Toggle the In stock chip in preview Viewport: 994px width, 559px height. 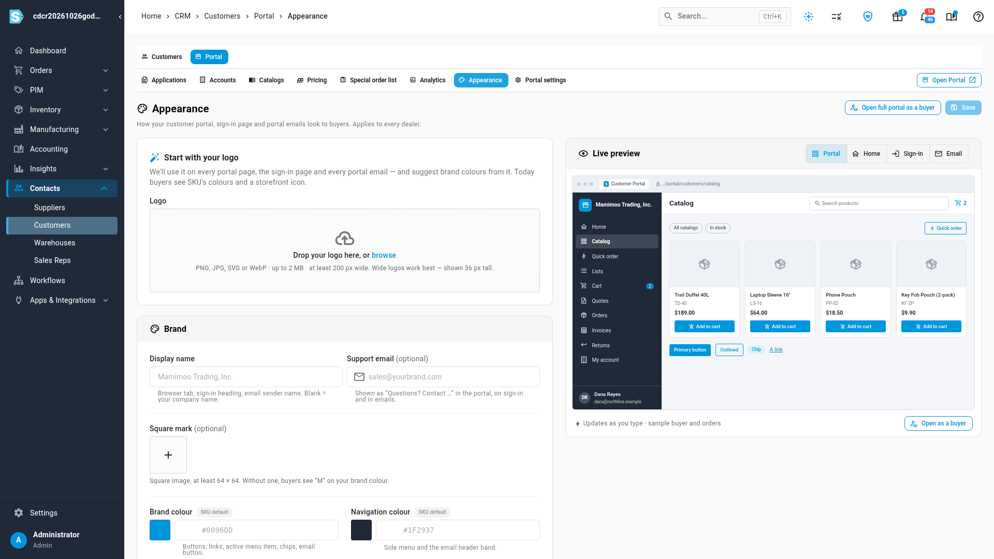718,228
